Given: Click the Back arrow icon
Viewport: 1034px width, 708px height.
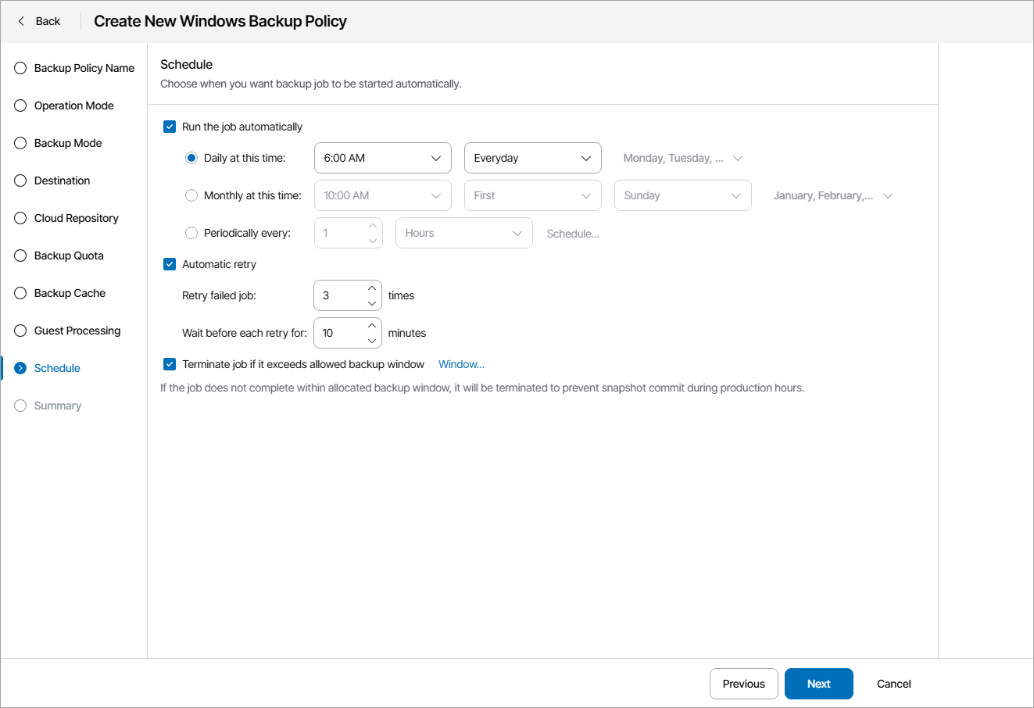Looking at the screenshot, I should [21, 21].
